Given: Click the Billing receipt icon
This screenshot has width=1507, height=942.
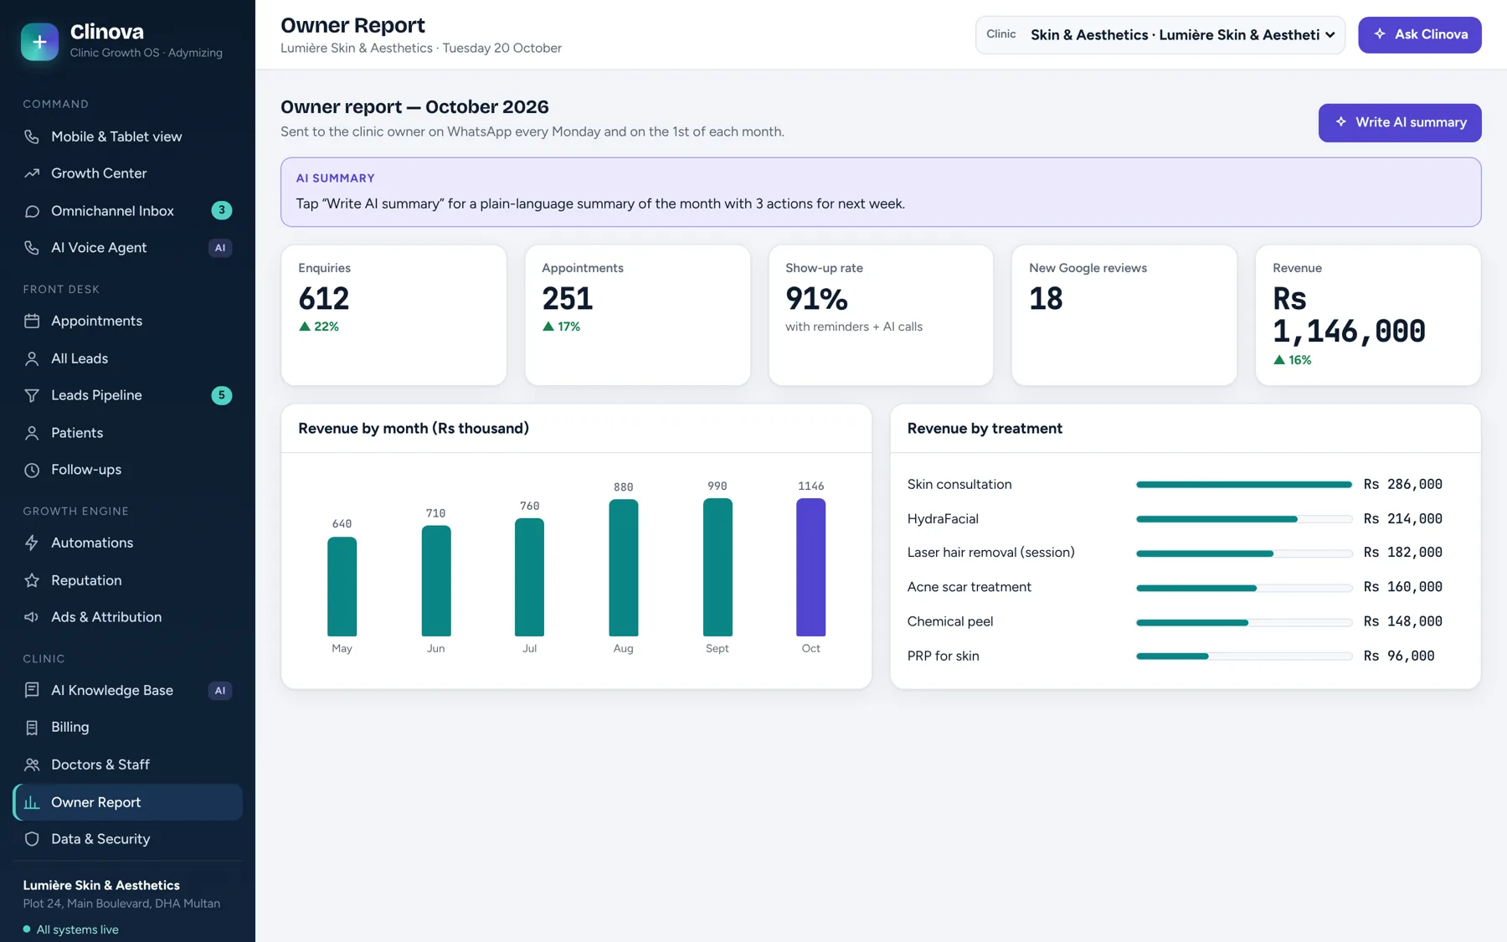Looking at the screenshot, I should click(x=32, y=728).
